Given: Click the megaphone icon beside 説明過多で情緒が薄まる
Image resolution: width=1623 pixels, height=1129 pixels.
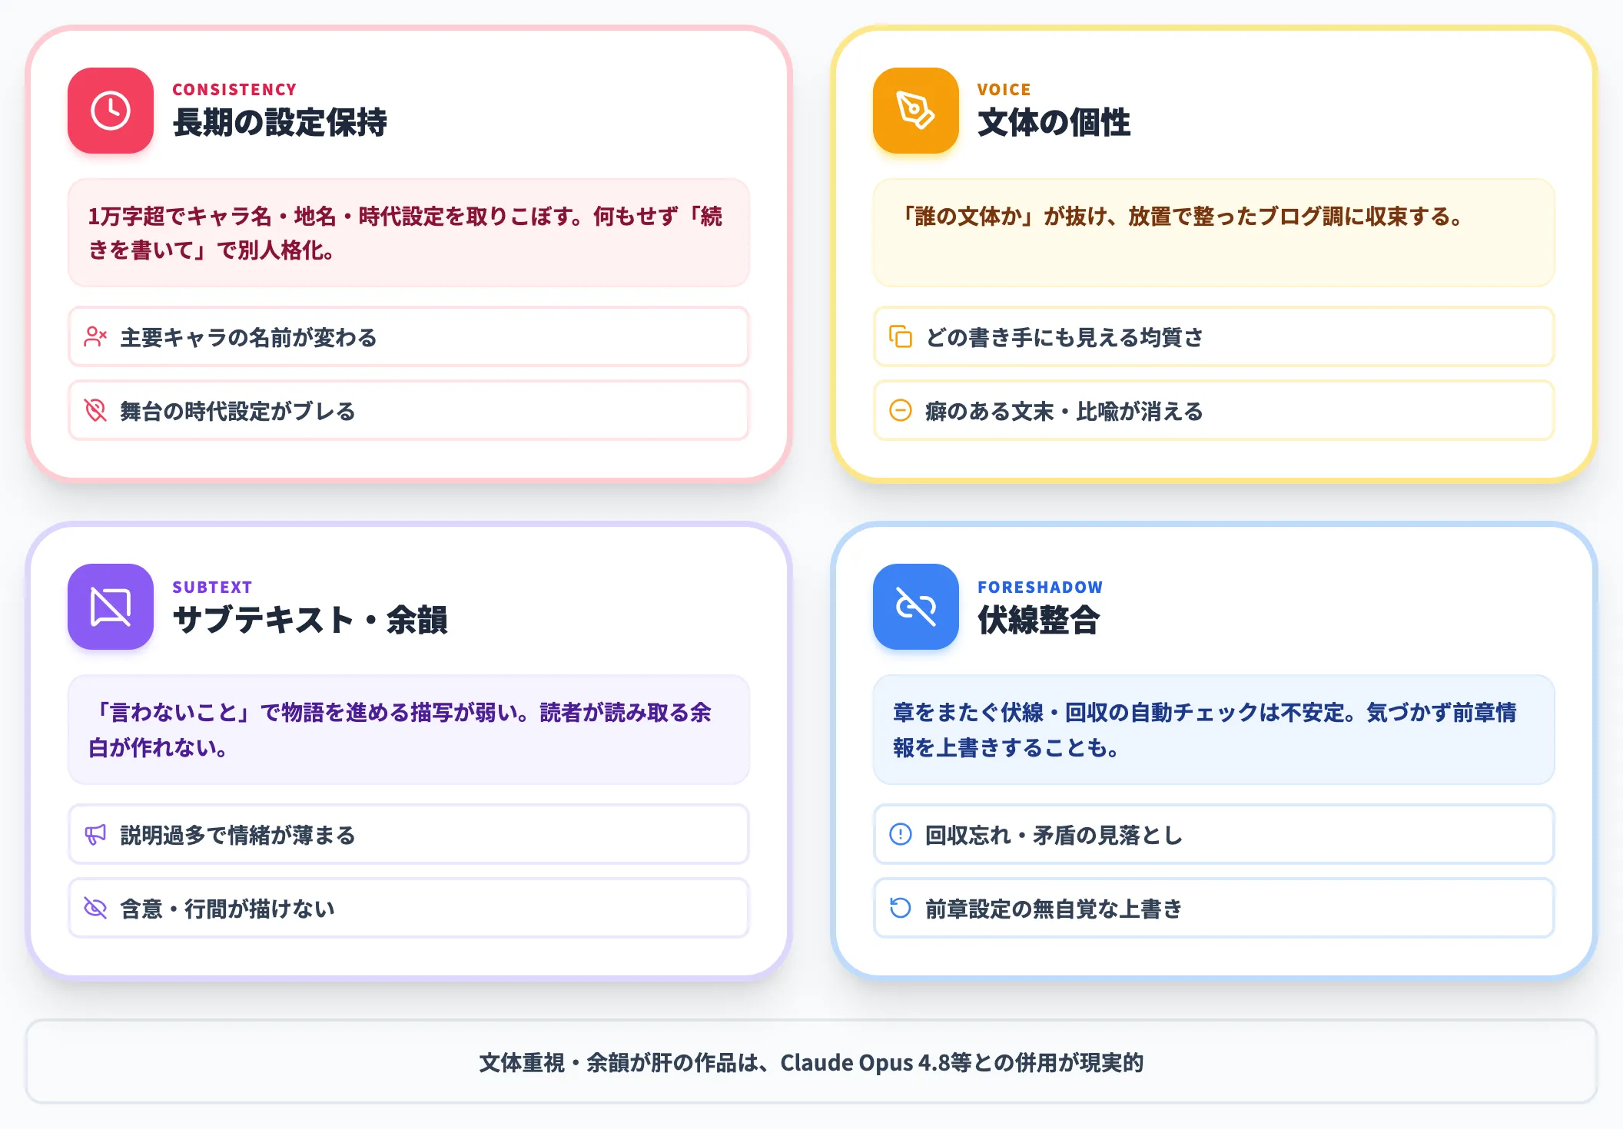Looking at the screenshot, I should click(x=95, y=834).
